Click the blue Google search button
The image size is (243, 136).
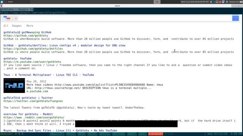pos(235,18)
